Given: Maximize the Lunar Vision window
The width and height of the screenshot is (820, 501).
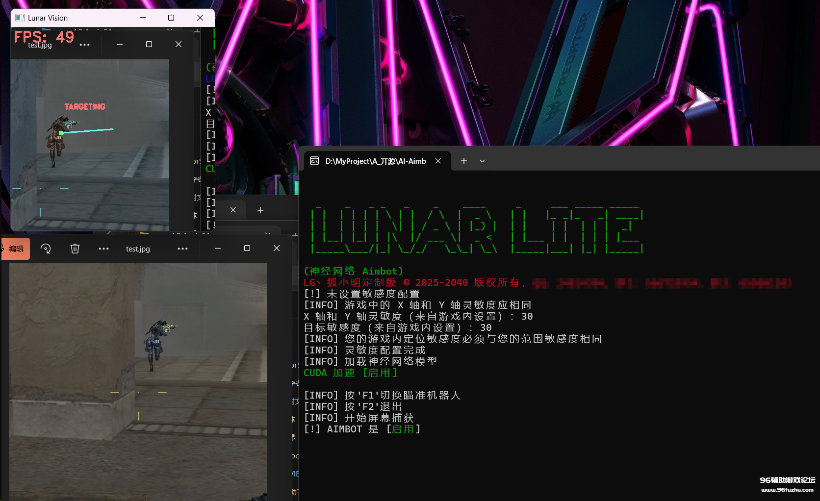Looking at the screenshot, I should click(x=171, y=18).
